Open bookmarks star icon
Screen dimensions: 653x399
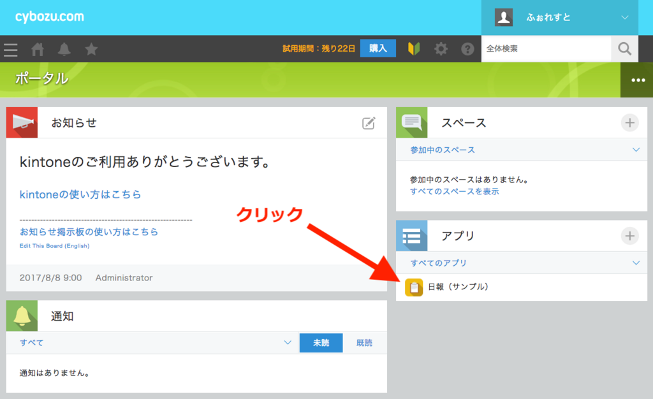[91, 49]
